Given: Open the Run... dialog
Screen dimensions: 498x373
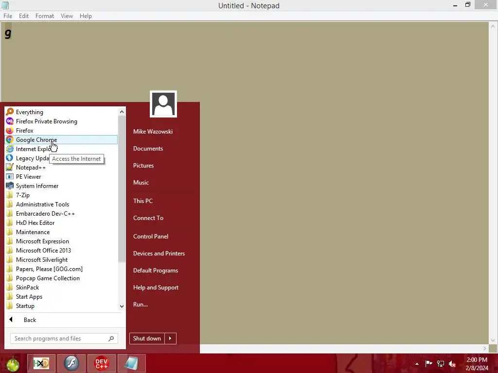Looking at the screenshot, I should pyautogui.click(x=141, y=305).
